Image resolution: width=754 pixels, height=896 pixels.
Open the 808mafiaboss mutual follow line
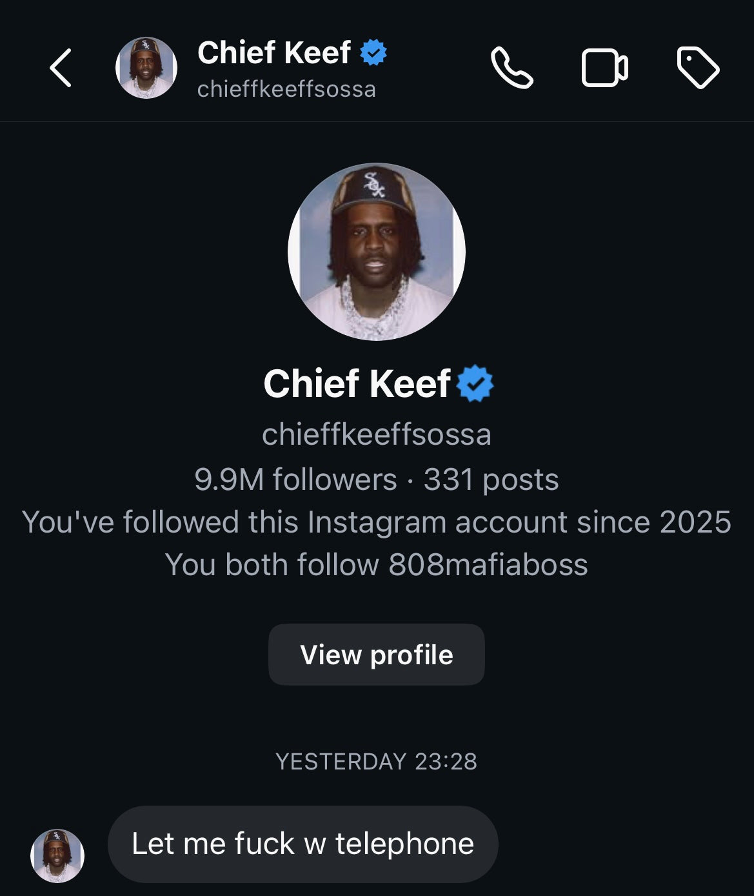377,565
